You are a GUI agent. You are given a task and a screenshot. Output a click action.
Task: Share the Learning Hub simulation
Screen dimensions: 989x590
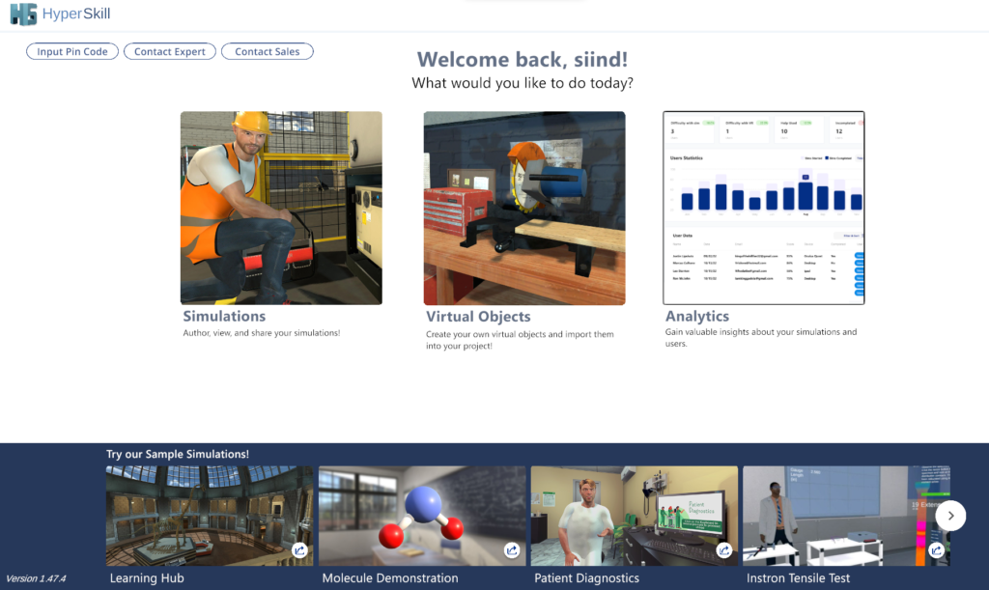pos(299,550)
